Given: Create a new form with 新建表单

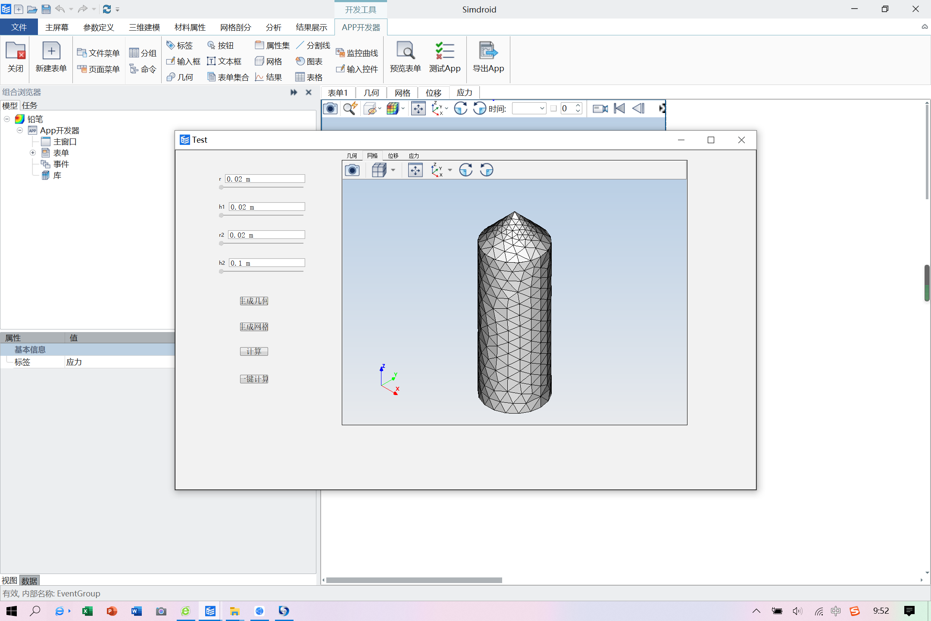Looking at the screenshot, I should pyautogui.click(x=51, y=57).
